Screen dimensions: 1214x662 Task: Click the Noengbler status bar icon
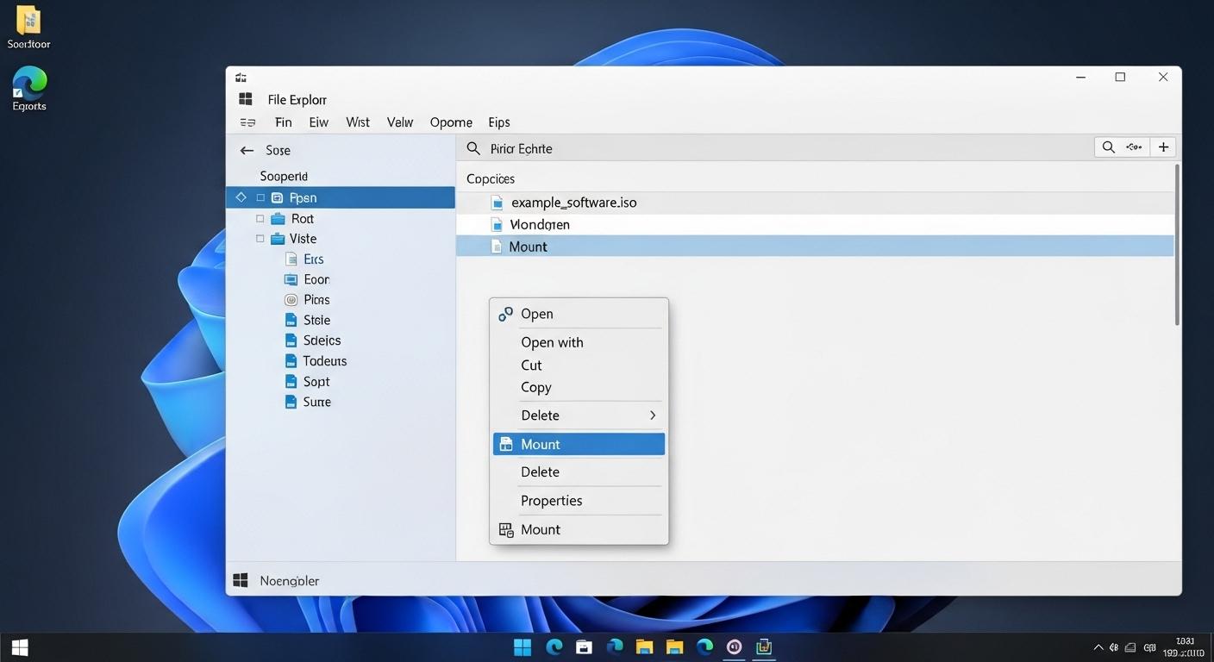click(241, 580)
